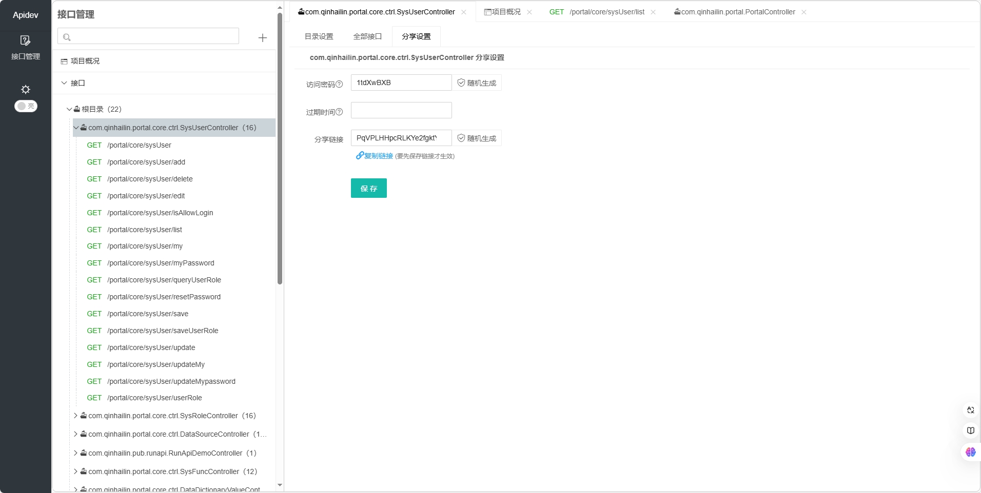Switch to the 全部接口 tab
This screenshot has height=493, width=981.
tap(367, 36)
